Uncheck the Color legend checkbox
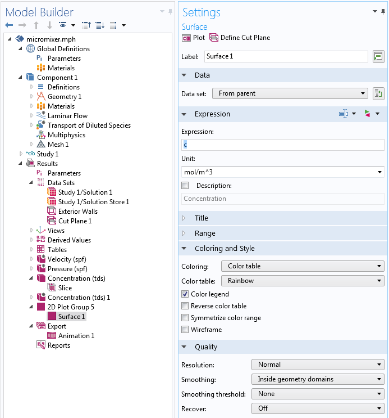This screenshot has height=418, width=389. [185, 294]
